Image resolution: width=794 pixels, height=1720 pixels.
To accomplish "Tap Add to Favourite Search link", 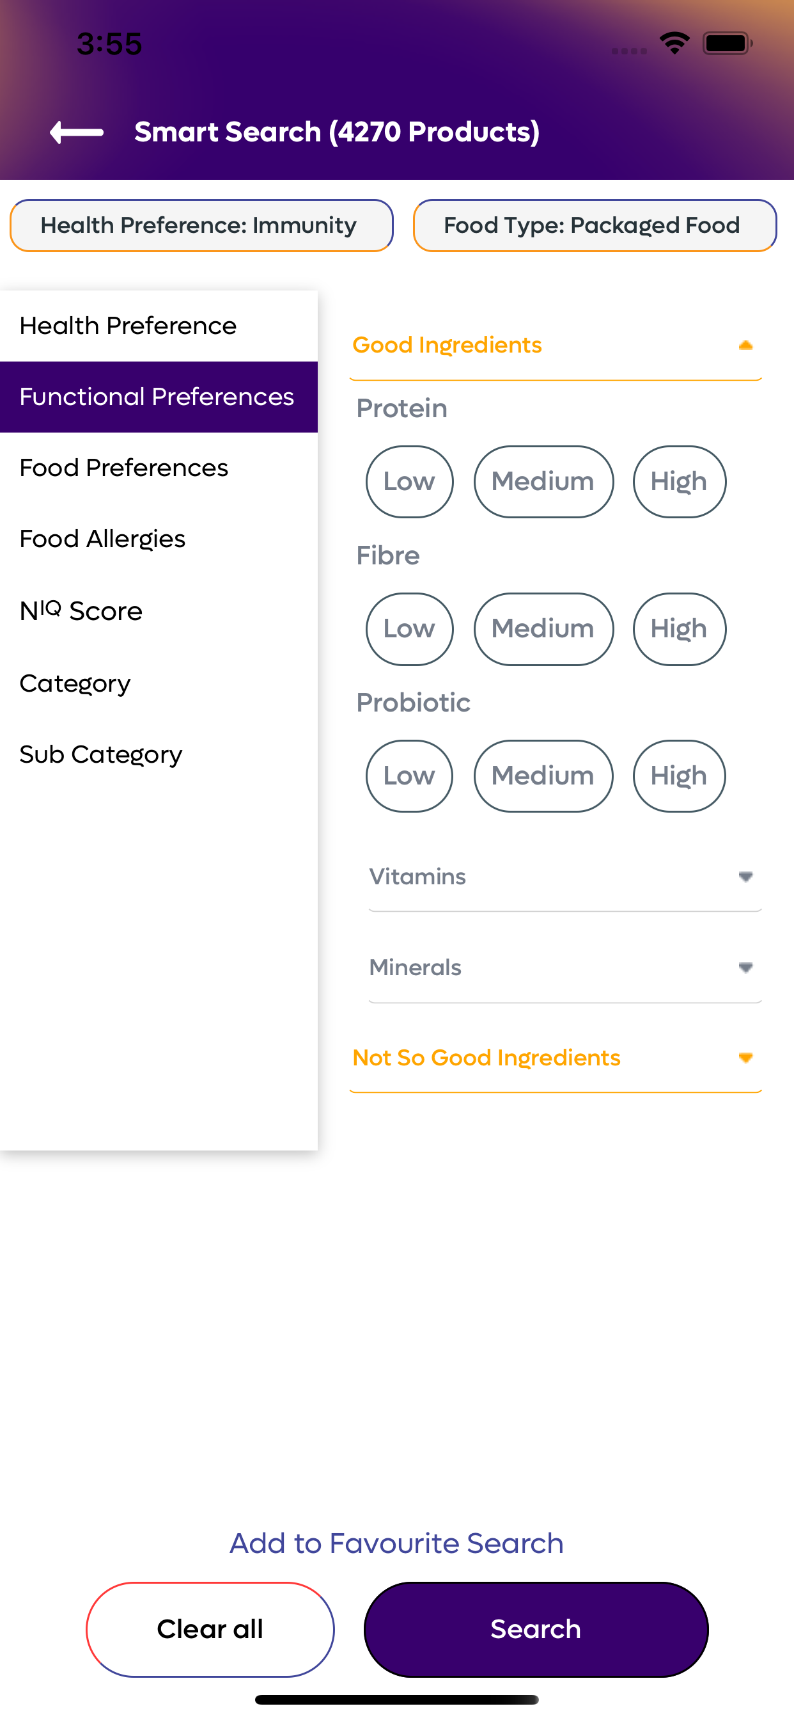I will (397, 1543).
